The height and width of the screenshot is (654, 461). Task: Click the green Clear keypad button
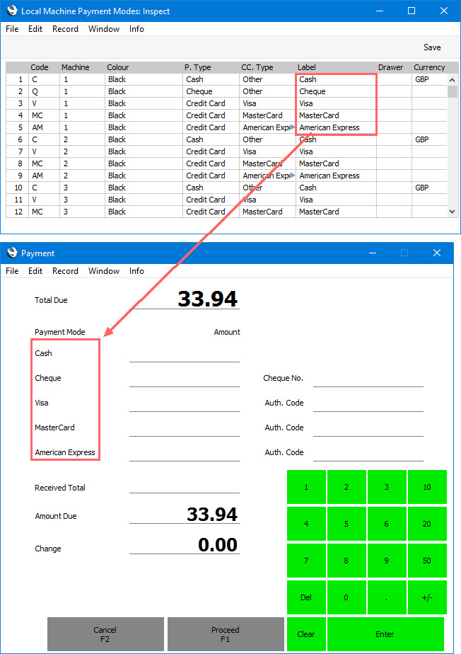pos(306,634)
